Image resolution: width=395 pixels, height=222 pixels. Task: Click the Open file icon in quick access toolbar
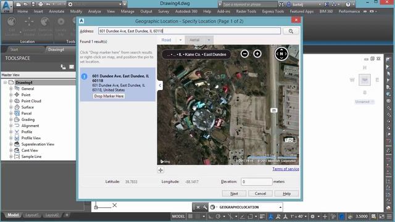[26, 4]
